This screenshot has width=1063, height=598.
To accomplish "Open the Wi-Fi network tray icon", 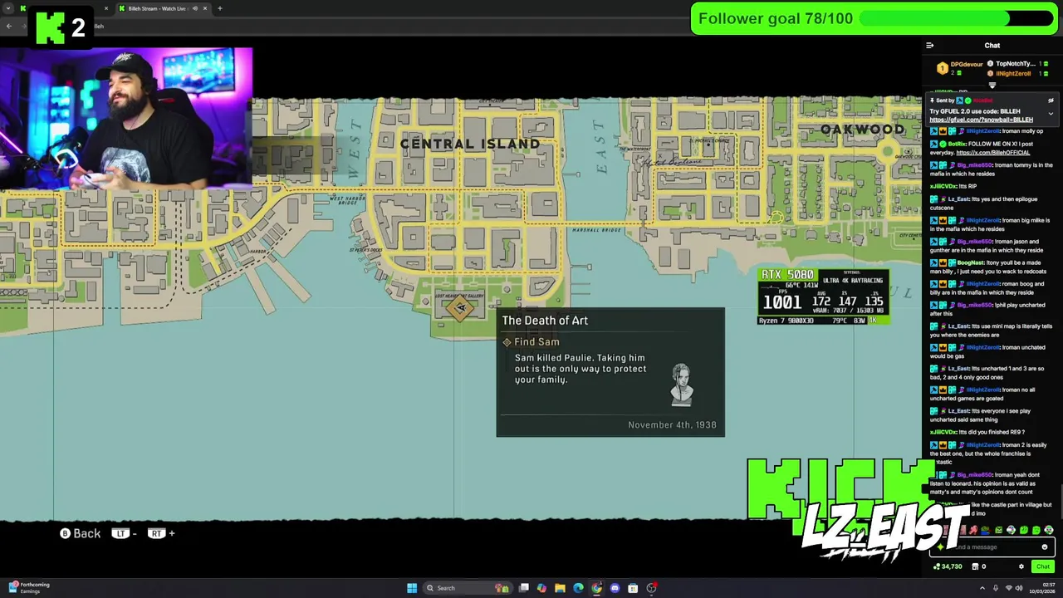I will [x=1009, y=588].
